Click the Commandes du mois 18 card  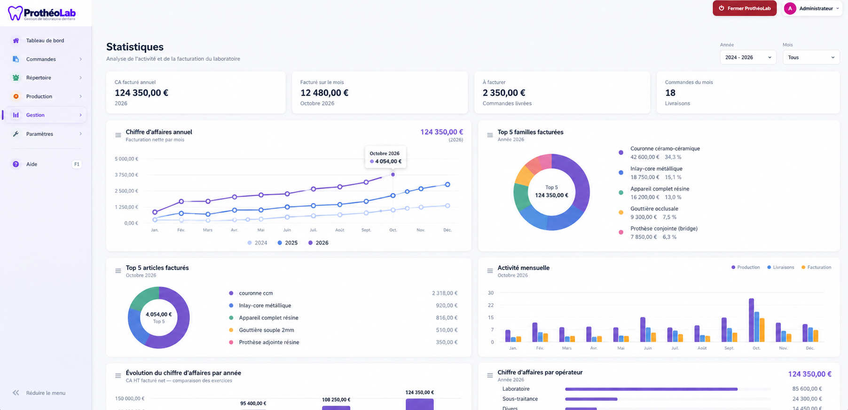pos(748,93)
